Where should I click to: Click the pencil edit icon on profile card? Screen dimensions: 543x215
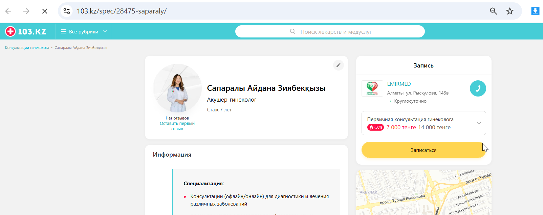coord(338,65)
